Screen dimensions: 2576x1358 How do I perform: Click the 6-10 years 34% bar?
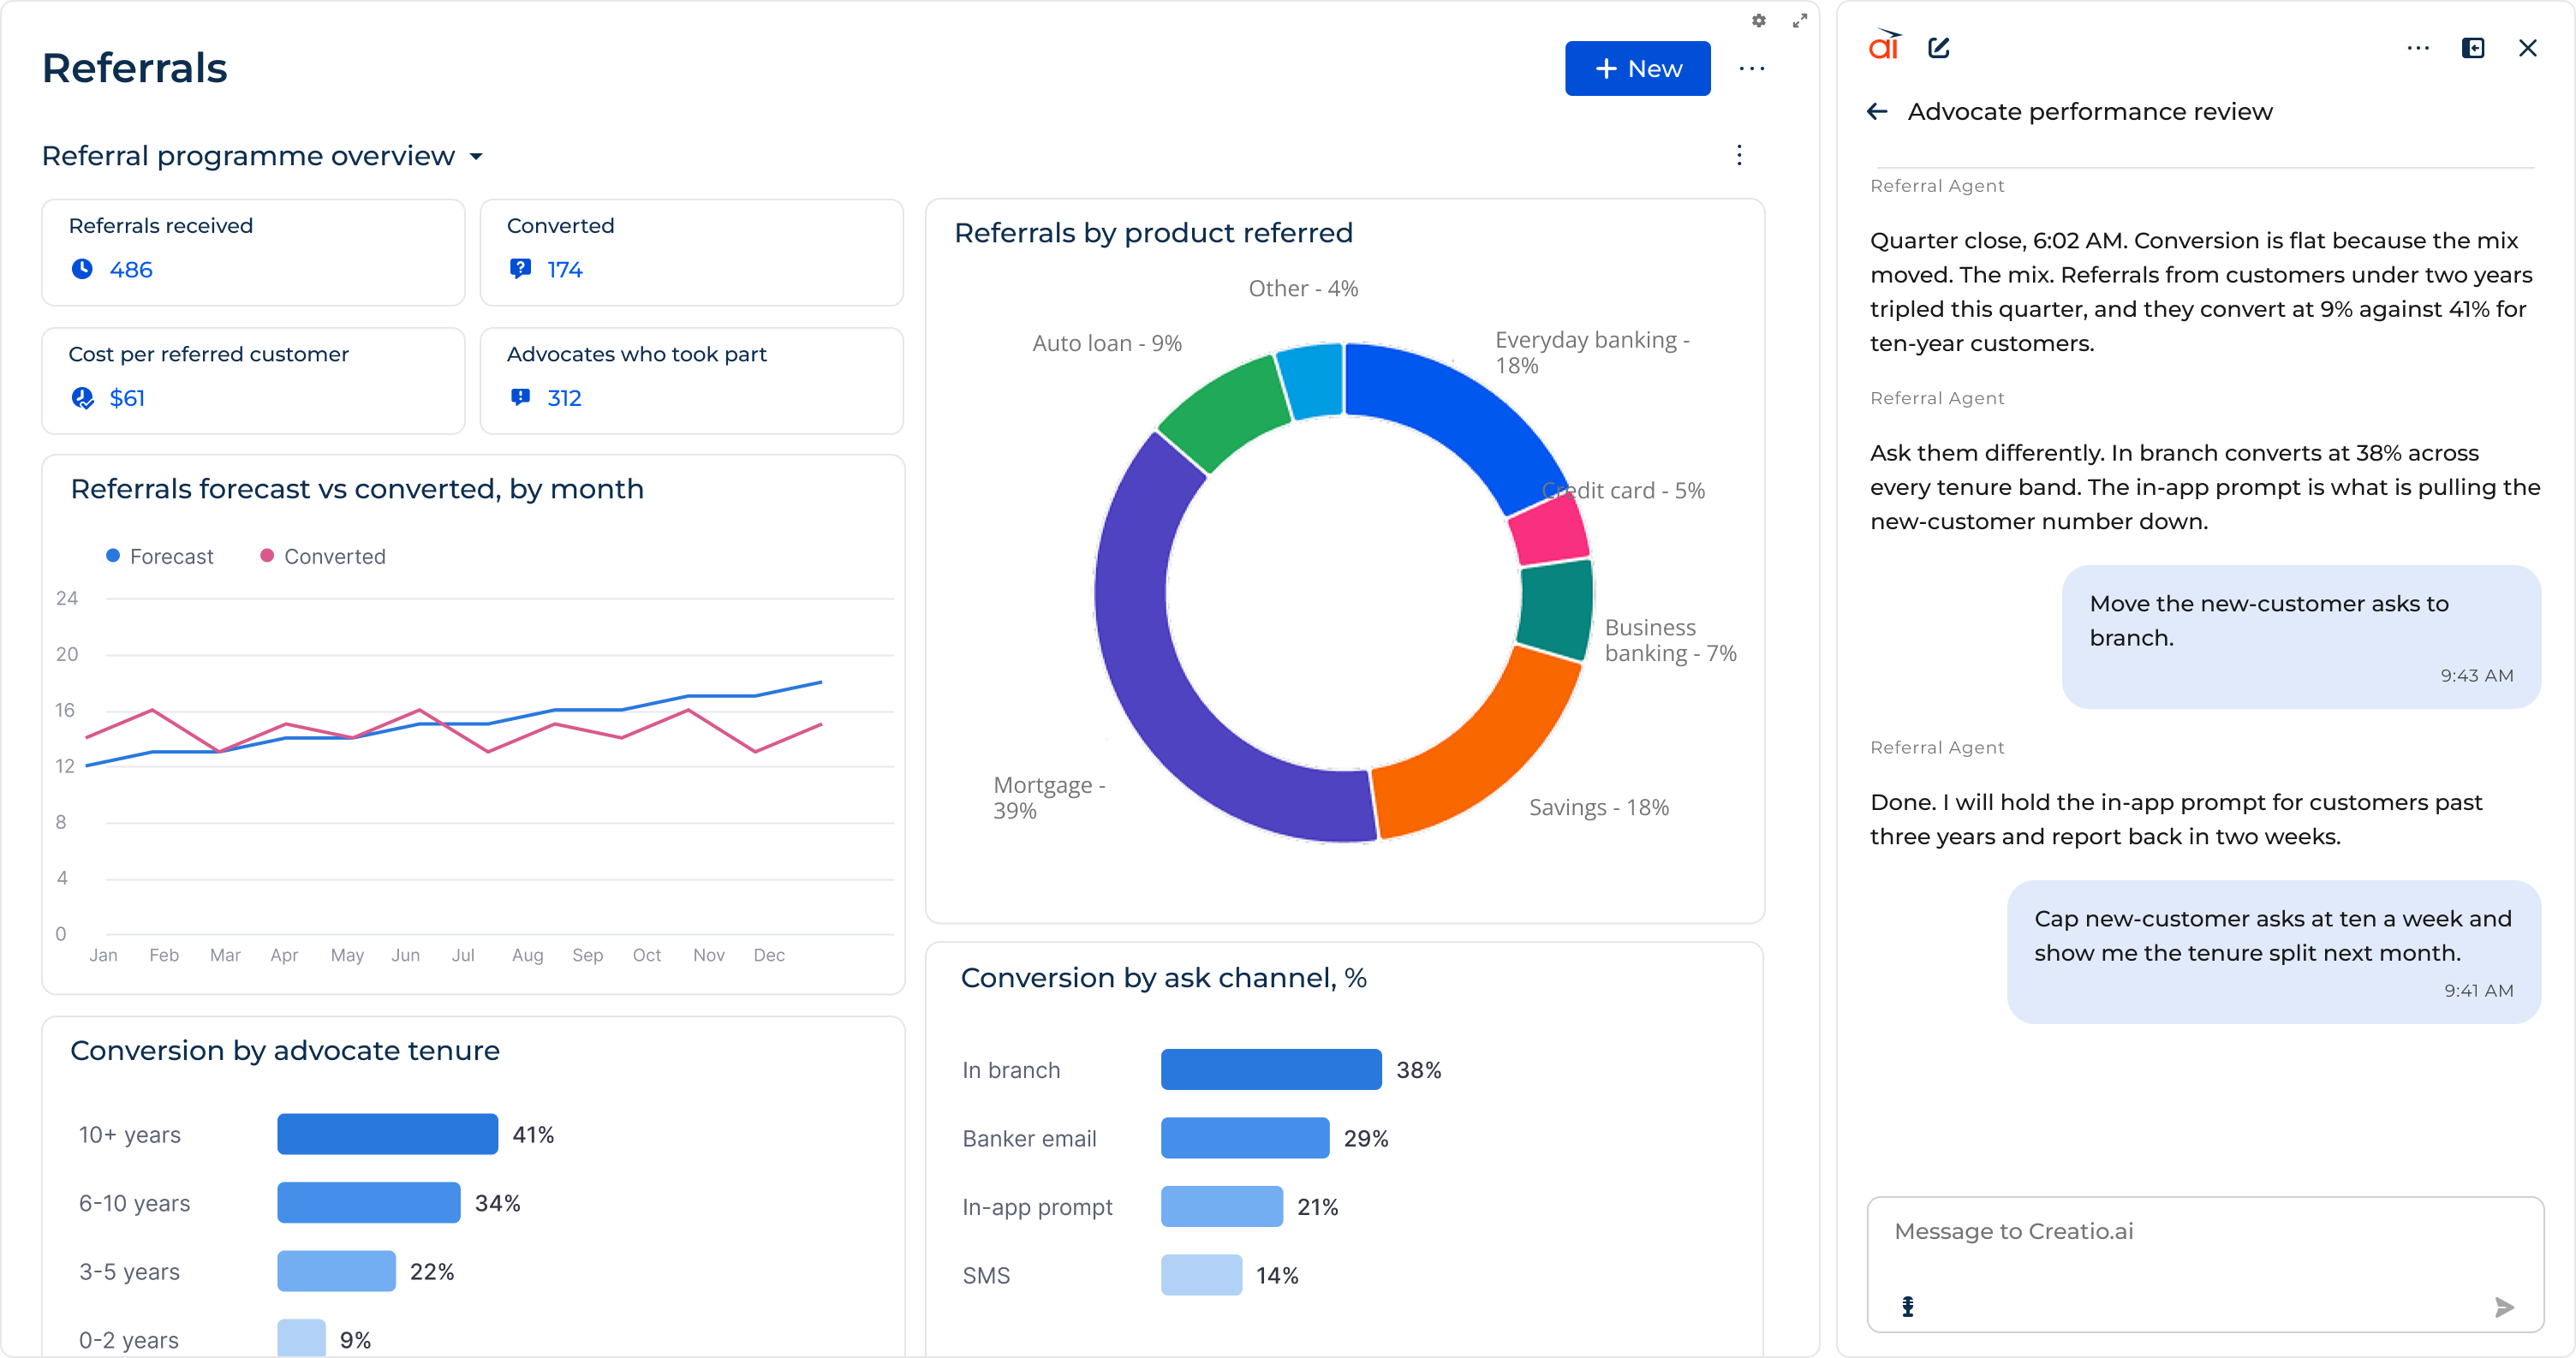point(369,1202)
